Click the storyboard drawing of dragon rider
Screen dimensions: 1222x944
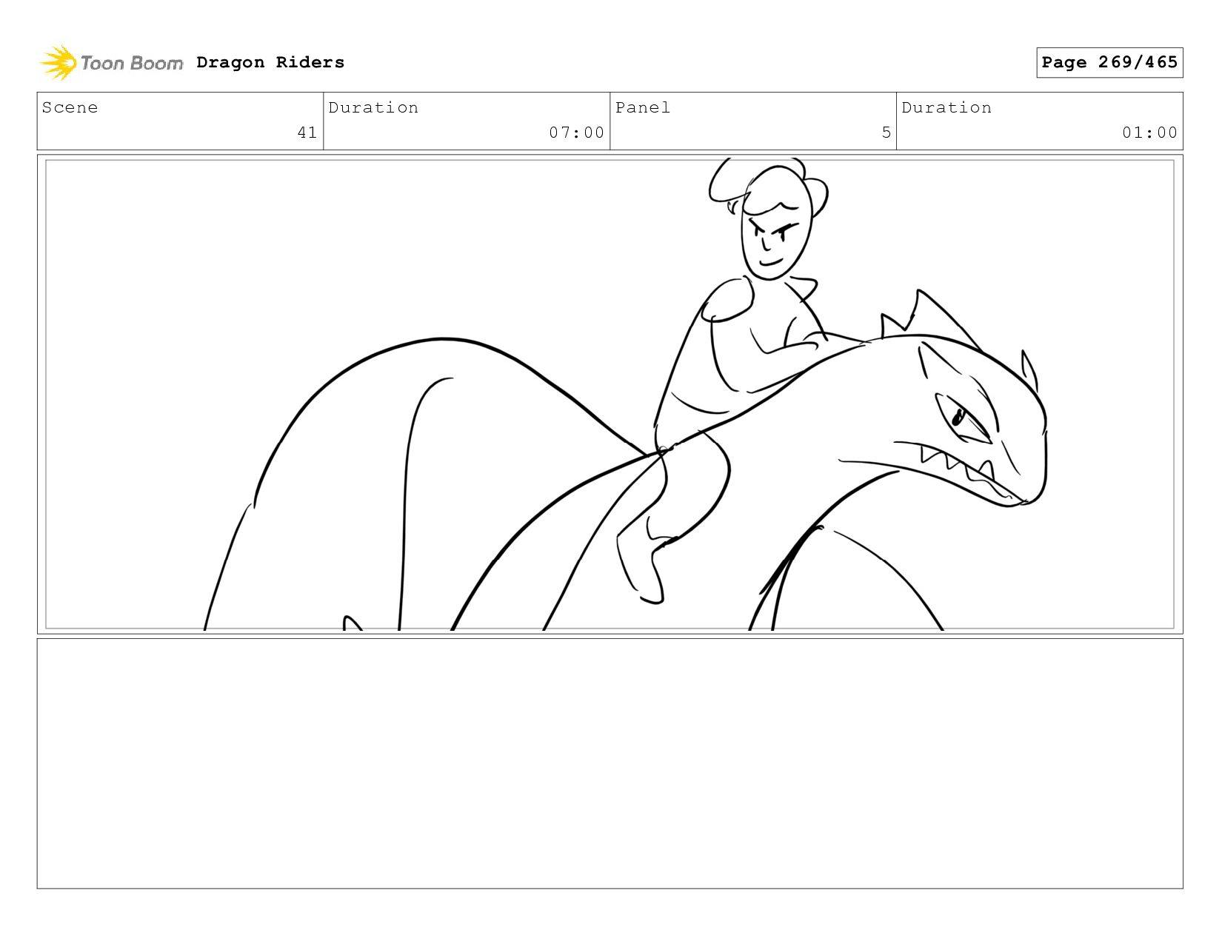(610, 394)
